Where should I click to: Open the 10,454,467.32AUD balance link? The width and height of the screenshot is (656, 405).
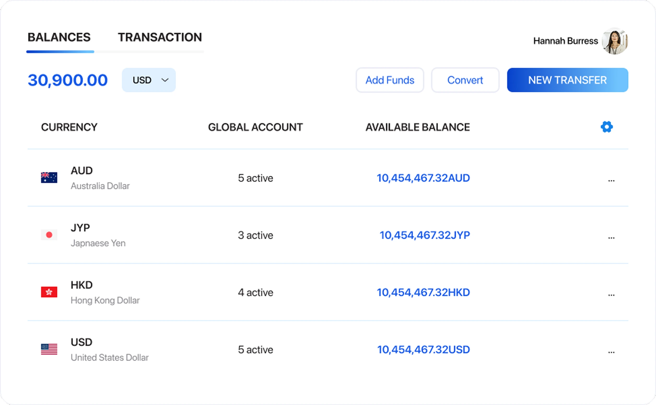[x=423, y=178]
